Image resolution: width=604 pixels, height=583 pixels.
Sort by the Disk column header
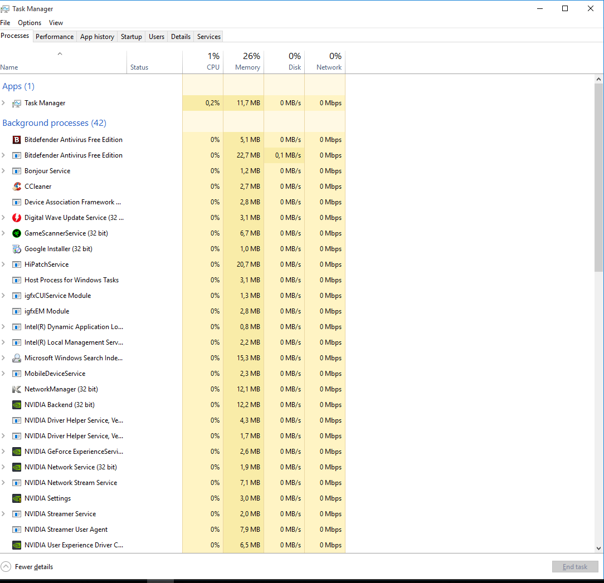[285, 62]
